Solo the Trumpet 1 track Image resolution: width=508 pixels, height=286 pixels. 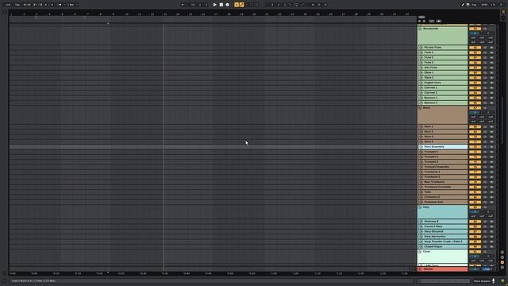point(485,152)
